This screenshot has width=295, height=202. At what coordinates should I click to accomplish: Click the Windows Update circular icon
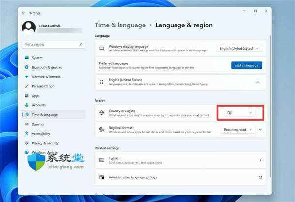coord(27,152)
